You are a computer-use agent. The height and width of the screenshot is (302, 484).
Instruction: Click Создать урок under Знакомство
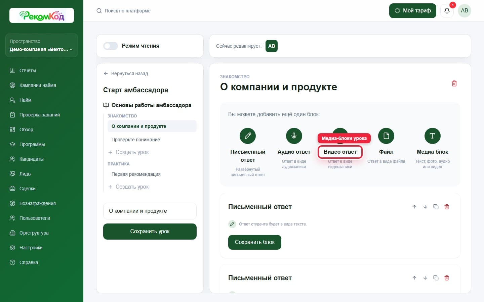click(128, 152)
